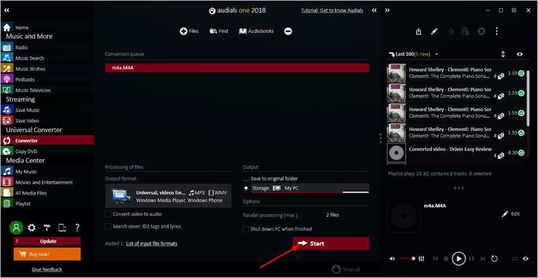The image size is (538, 278).
Task: Click the paint roller theme icon
Action: tap(47, 228)
